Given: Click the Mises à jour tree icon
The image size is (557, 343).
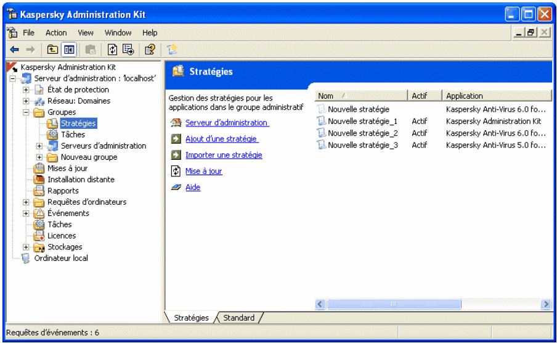Looking at the screenshot, I should point(39,168).
